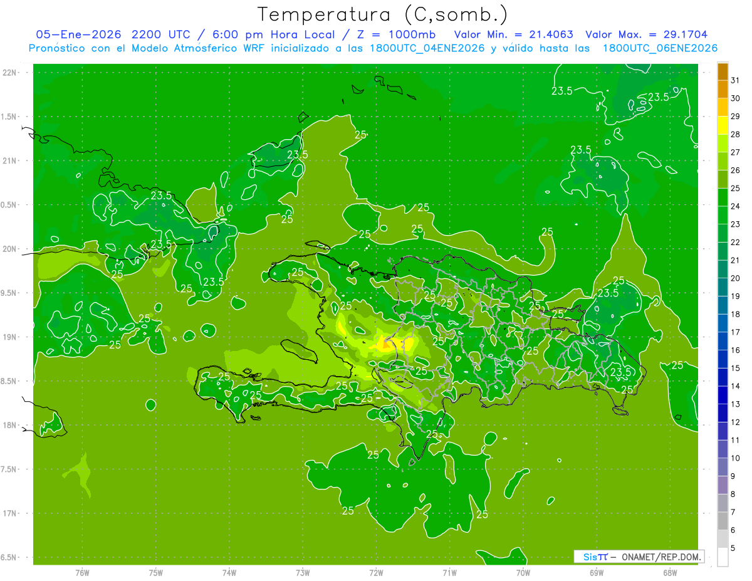Click the "19N" latitude axis label

[x=10, y=337]
